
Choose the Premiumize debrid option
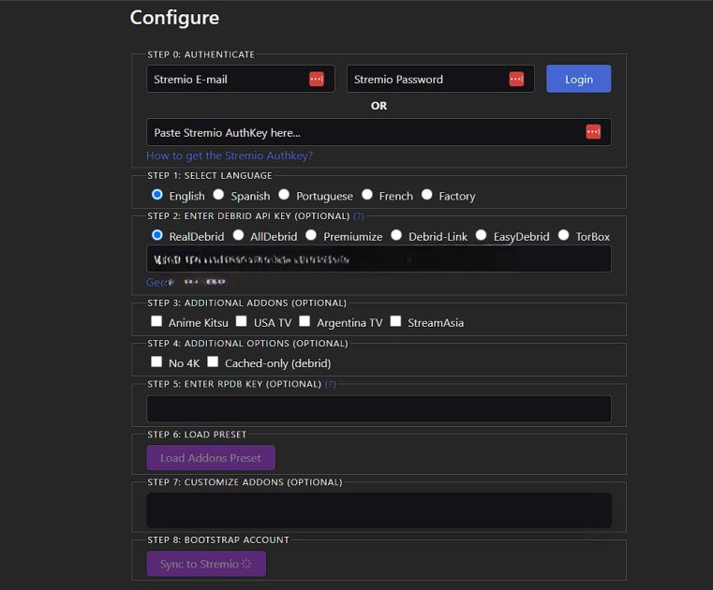click(x=311, y=235)
